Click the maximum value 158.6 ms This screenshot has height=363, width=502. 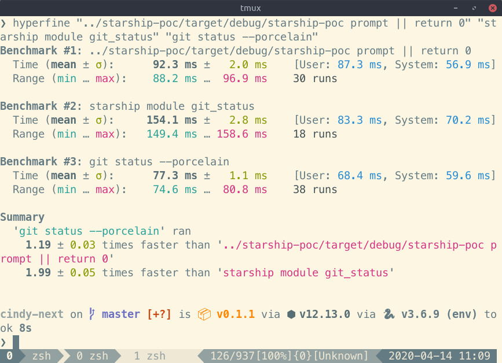(242, 134)
